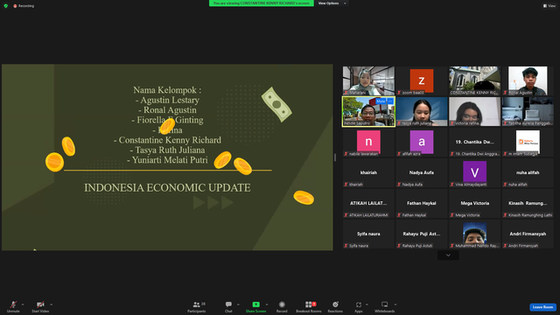Click the green Share Screen icon
The image size is (560, 315).
click(x=256, y=304)
